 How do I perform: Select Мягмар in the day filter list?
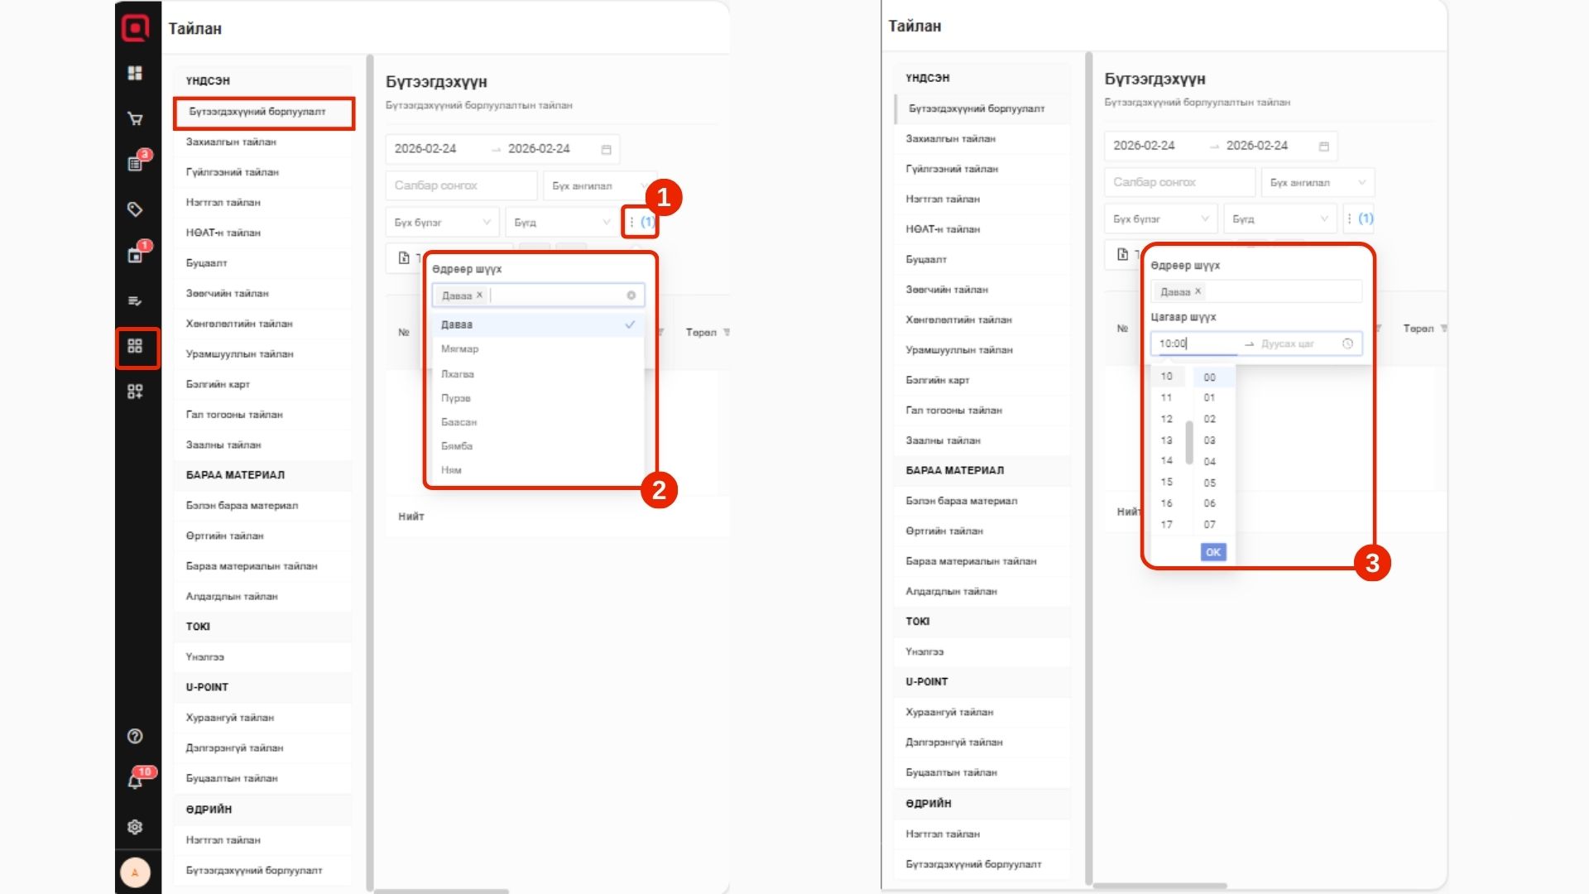coord(460,348)
